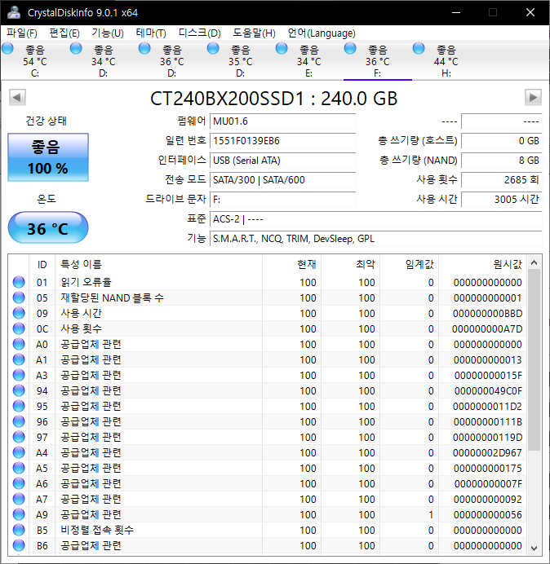Image resolution: width=550 pixels, height=564 pixels.
Task: Click status icon for attribute 05
Action: (19, 297)
